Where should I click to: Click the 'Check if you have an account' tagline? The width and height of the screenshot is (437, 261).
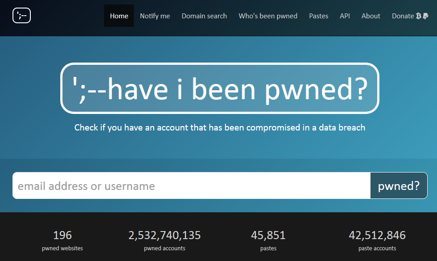click(x=220, y=127)
